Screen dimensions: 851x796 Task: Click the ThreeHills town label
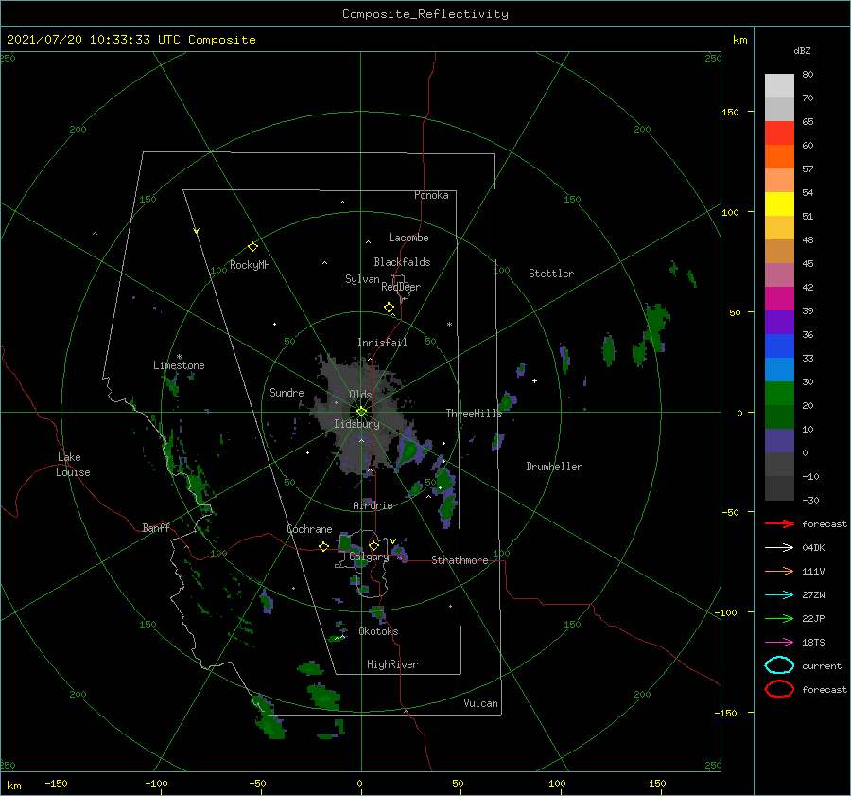coord(475,414)
